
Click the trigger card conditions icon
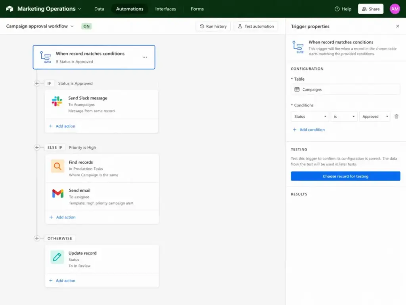coord(45,57)
